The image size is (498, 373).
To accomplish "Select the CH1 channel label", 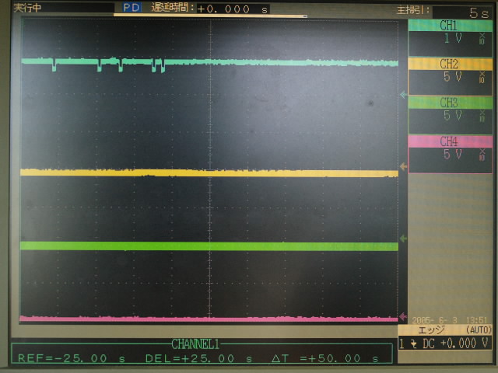I will click(x=448, y=25).
